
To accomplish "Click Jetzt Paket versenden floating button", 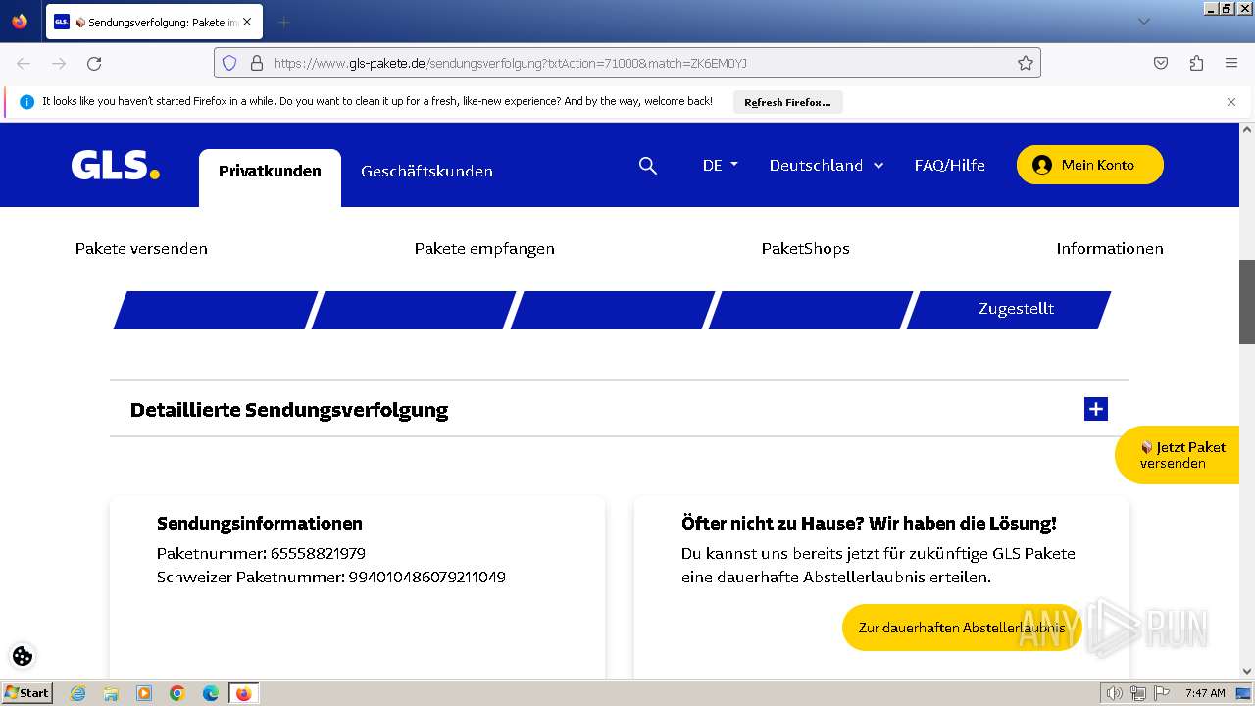I will 1179,455.
